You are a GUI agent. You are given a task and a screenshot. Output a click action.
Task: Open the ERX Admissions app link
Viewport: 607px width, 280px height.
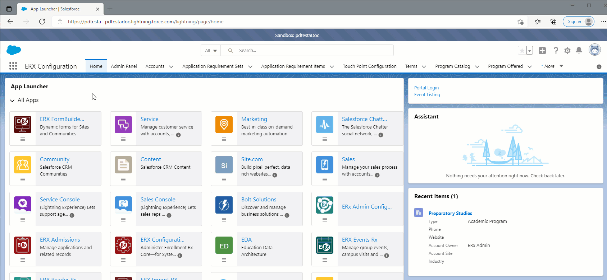coord(60,239)
